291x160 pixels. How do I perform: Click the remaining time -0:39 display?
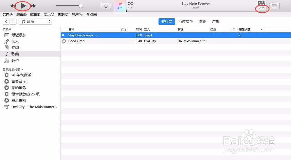(x=262, y=8)
